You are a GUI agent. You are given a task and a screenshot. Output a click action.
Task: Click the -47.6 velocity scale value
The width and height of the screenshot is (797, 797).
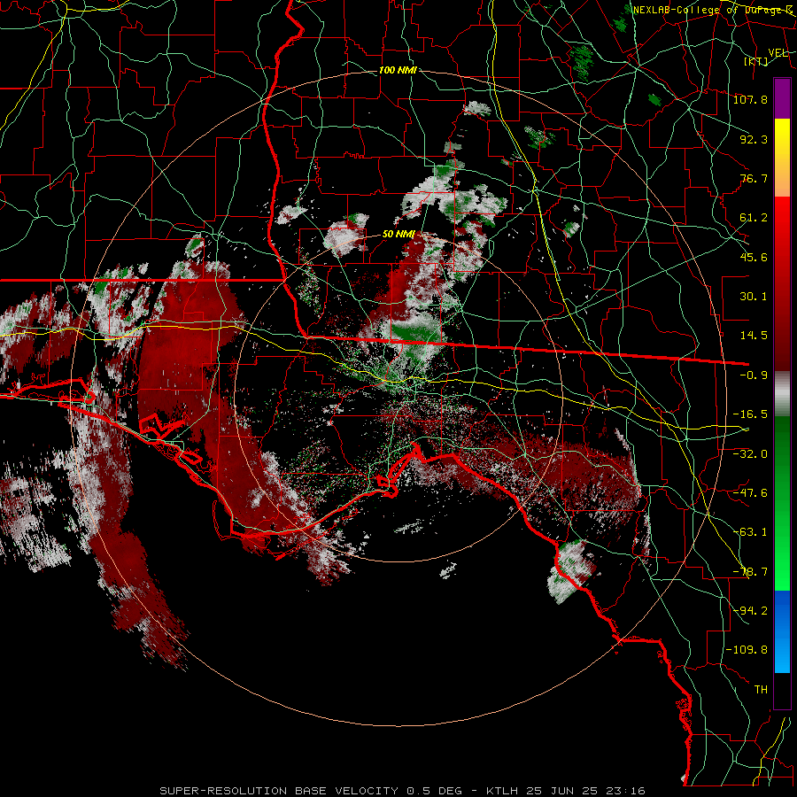coord(750,493)
